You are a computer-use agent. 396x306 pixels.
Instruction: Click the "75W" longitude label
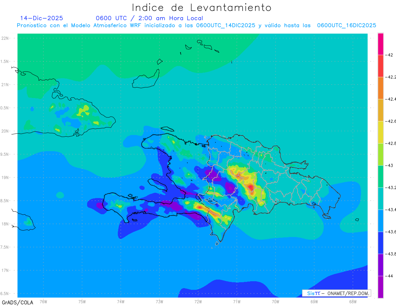coord(82,301)
